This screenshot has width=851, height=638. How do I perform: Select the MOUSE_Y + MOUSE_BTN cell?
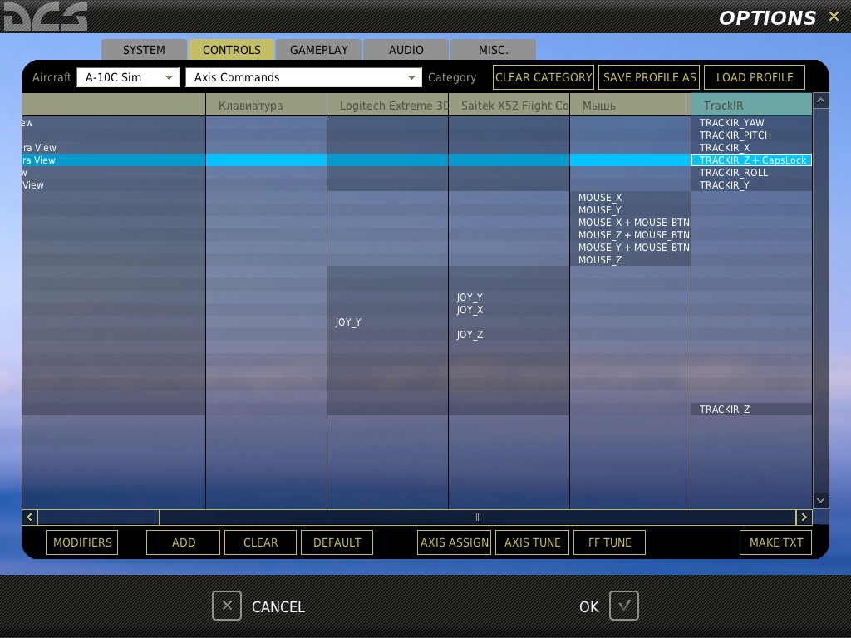point(631,248)
